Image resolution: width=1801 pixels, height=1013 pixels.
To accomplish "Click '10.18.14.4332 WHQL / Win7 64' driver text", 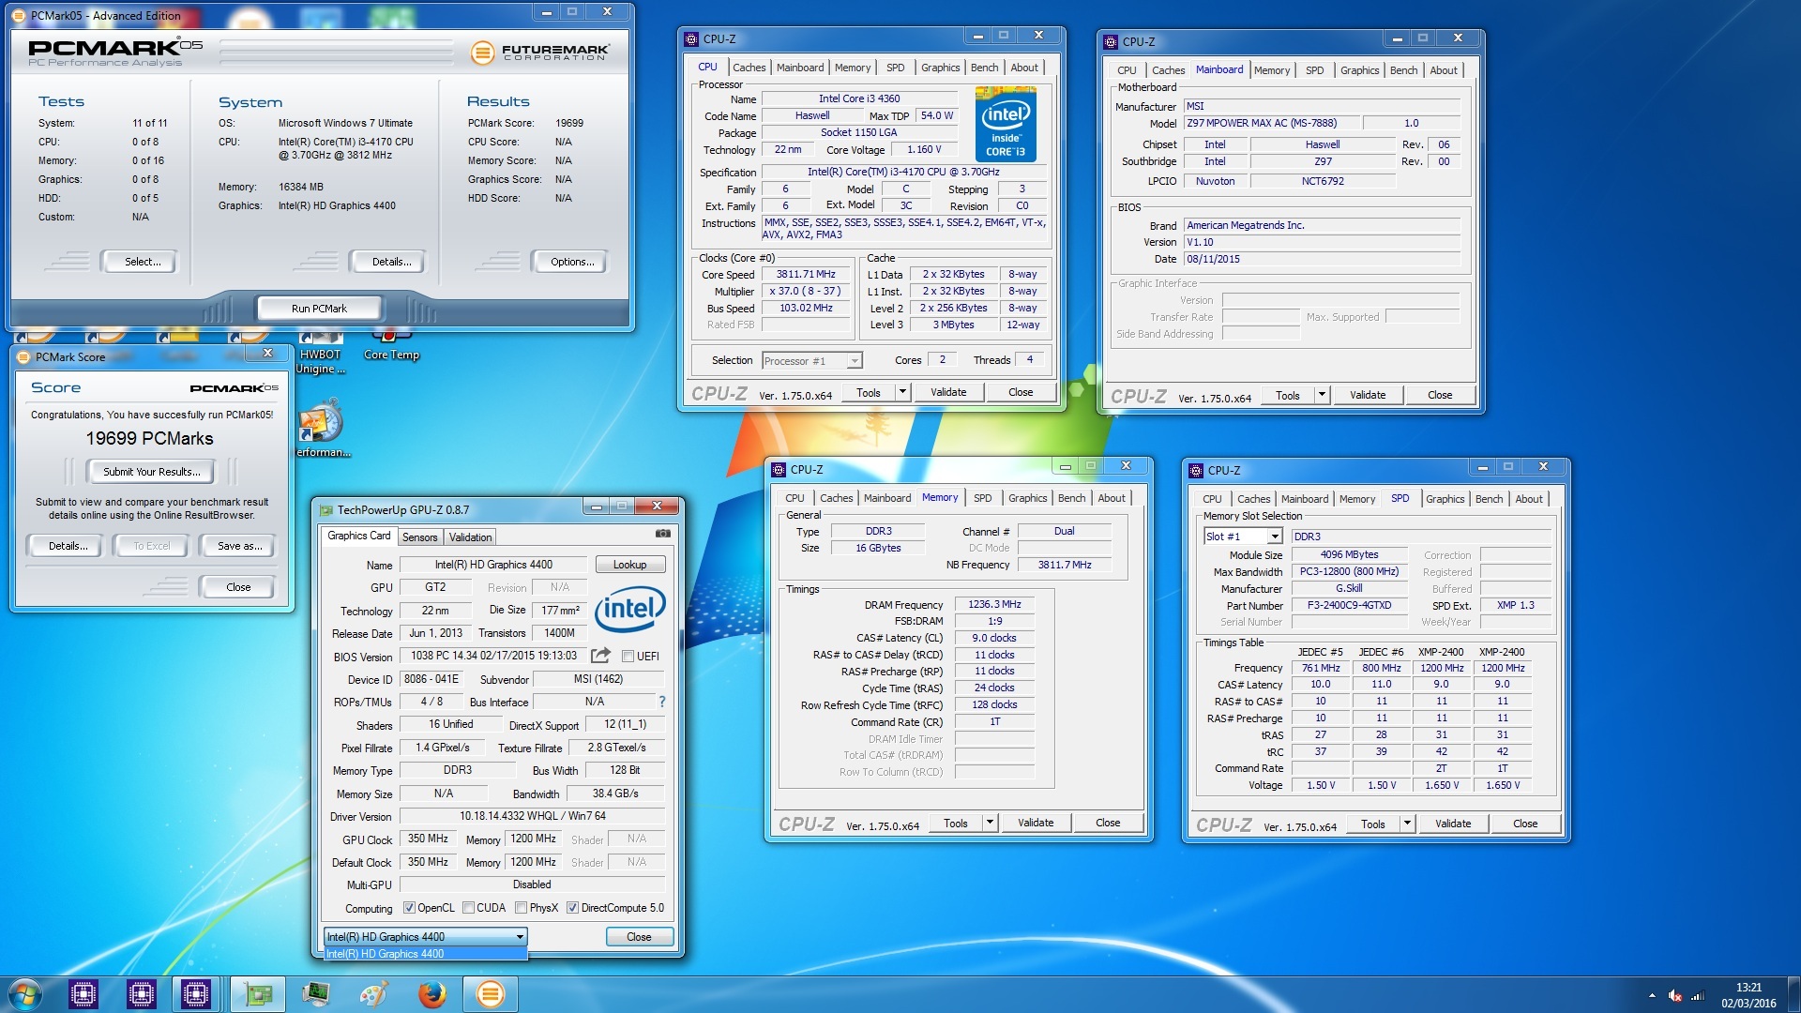I will pos(532,816).
